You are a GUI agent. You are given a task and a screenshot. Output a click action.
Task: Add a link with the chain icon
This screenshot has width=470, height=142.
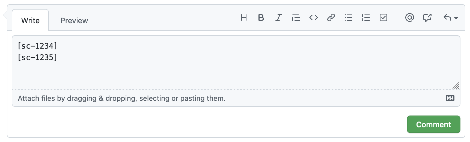331,18
